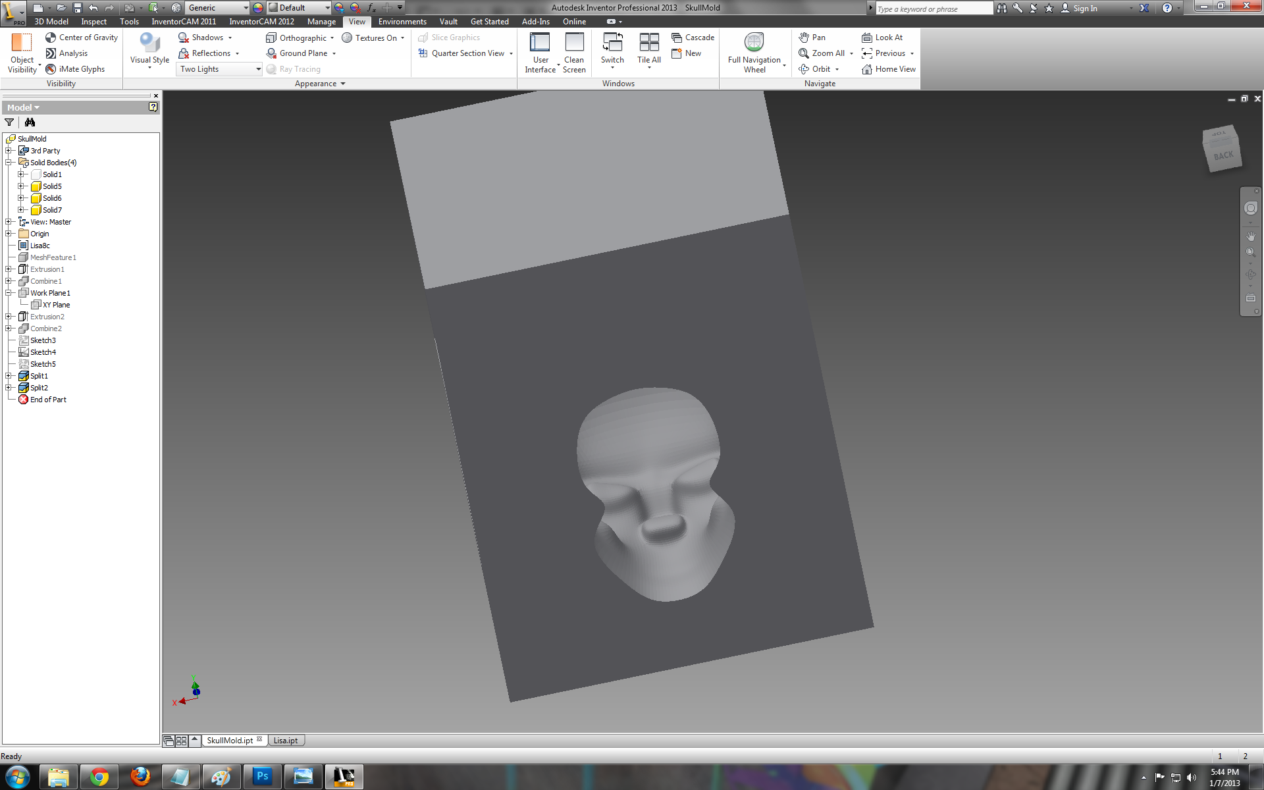Expand the 3rd Party node
Screen dimensions: 1264x790
pos(9,151)
